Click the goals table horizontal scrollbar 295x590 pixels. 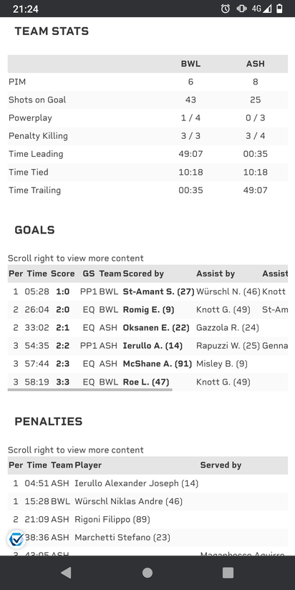pos(90,390)
